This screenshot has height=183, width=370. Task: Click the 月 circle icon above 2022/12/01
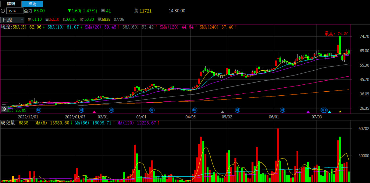pyautogui.click(x=38, y=110)
